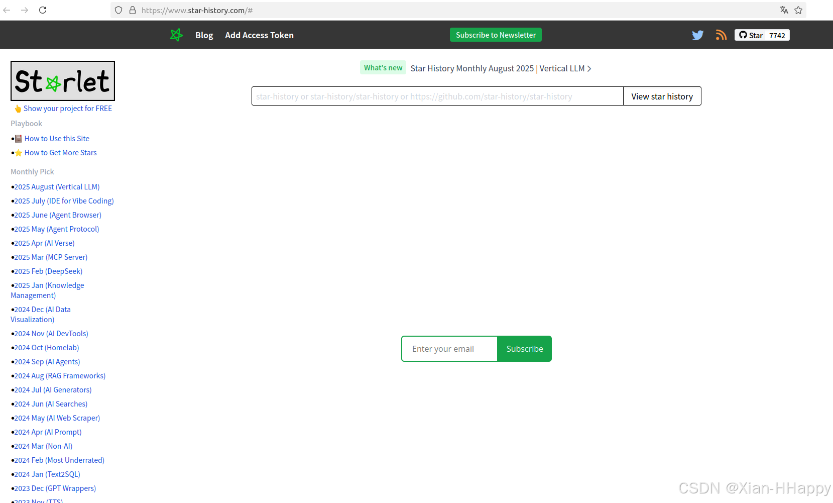Click chevron after Vertical LLM headline
The width and height of the screenshot is (833, 503).
pyautogui.click(x=589, y=69)
